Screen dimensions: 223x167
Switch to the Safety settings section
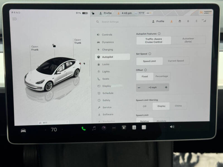pyautogui.click(x=106, y=100)
